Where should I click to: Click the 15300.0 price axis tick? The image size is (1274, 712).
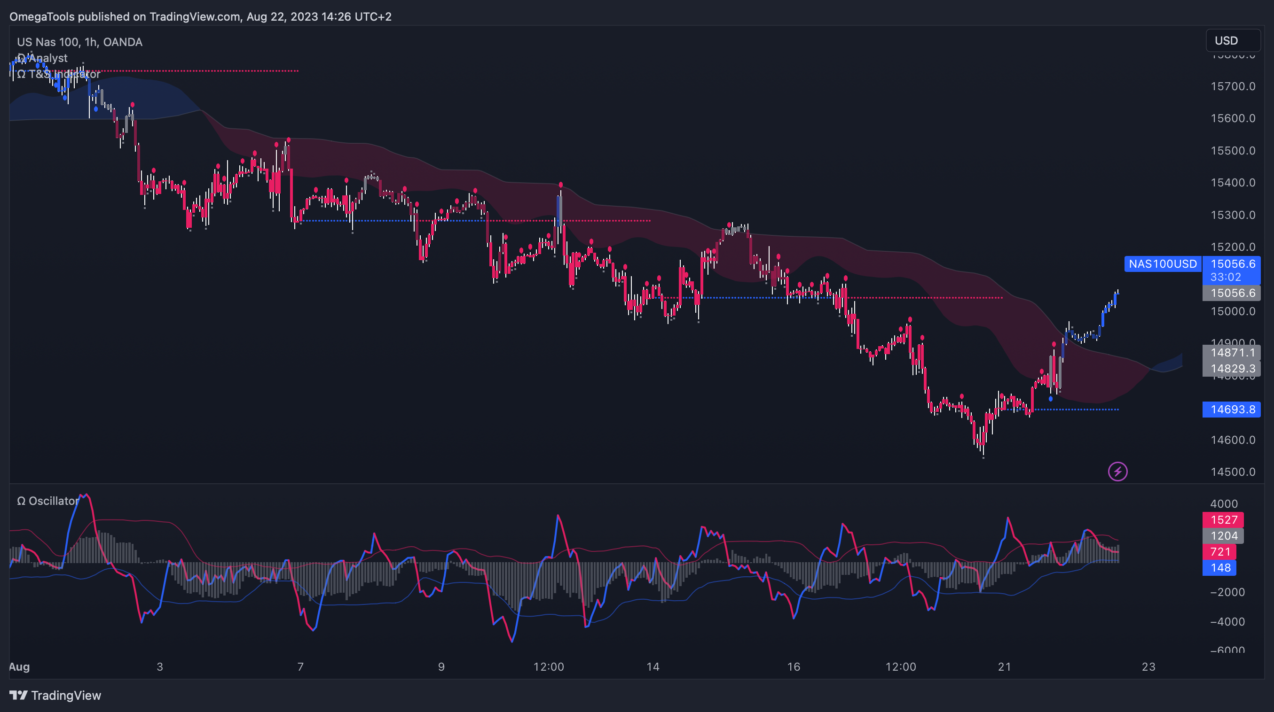tap(1233, 215)
